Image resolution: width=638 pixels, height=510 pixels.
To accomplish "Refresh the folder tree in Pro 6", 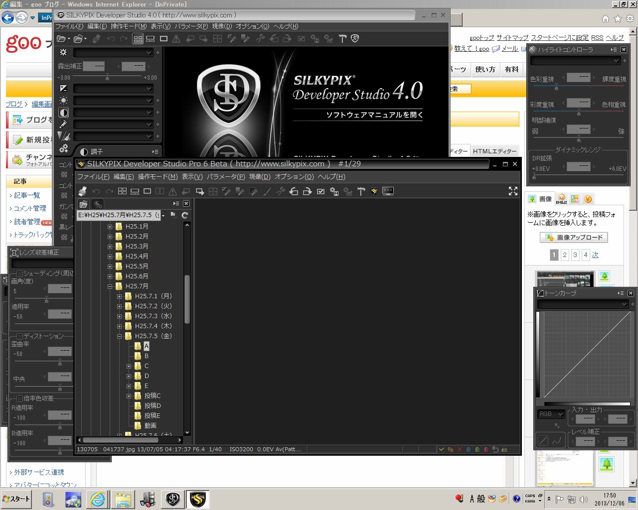I will 185,215.
